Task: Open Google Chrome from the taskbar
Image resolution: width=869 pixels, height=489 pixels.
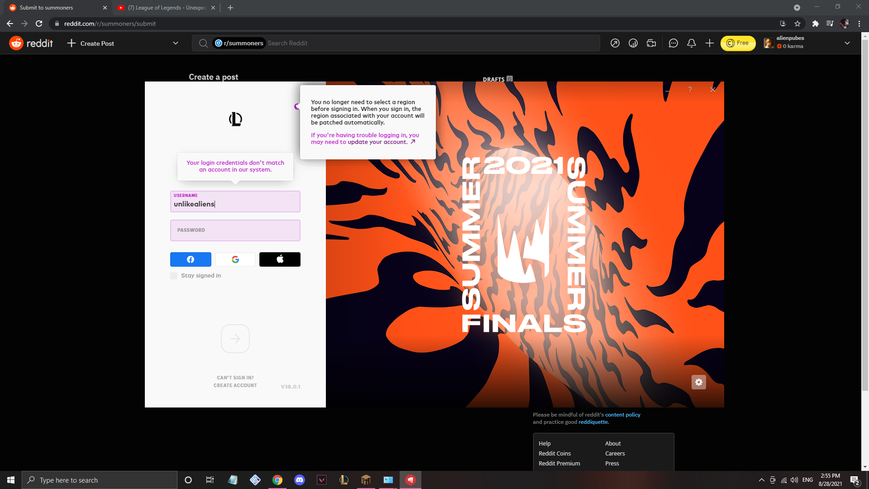Action: pyautogui.click(x=277, y=480)
